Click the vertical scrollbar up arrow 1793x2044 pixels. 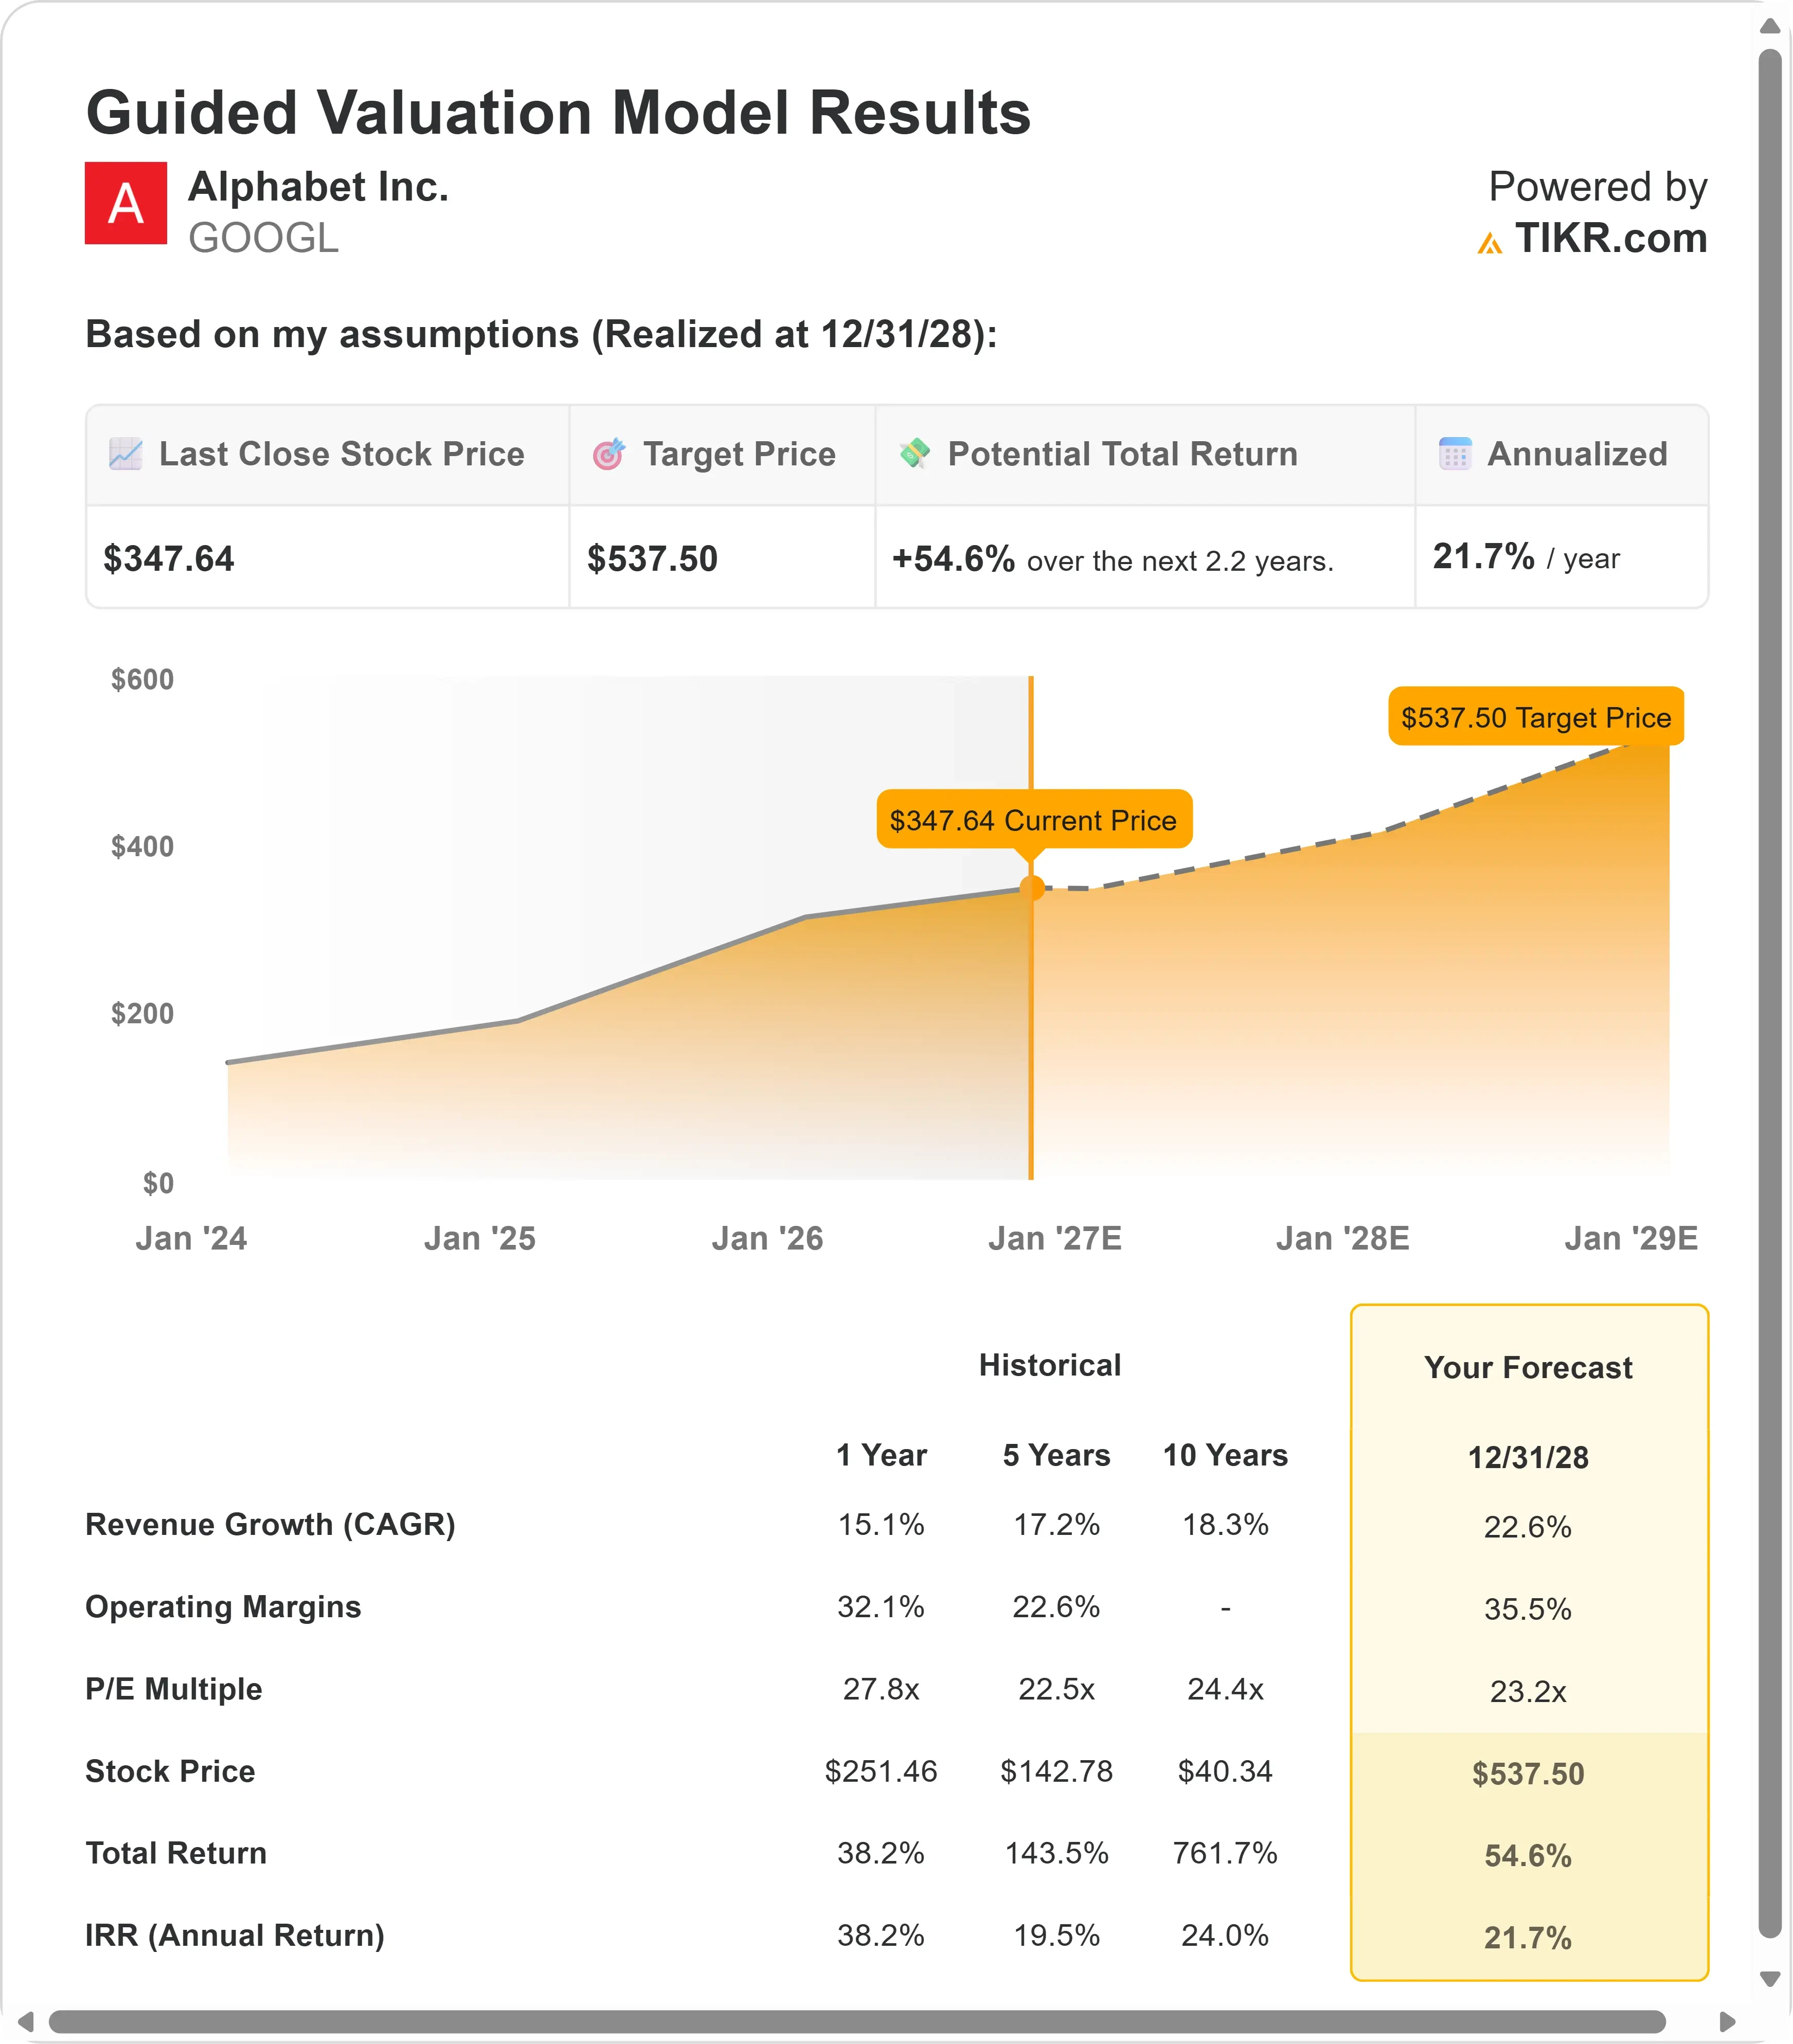tap(1770, 26)
